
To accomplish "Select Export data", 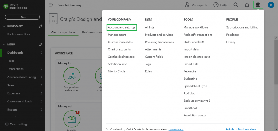I will [191, 64].
